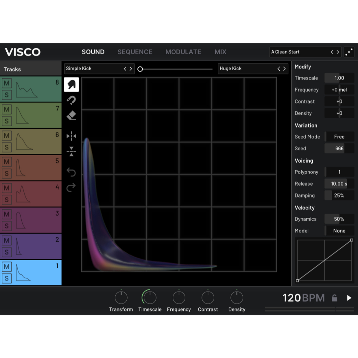The height and width of the screenshot is (358, 358).
Task: Switch to the MIX tab
Action: point(220,52)
